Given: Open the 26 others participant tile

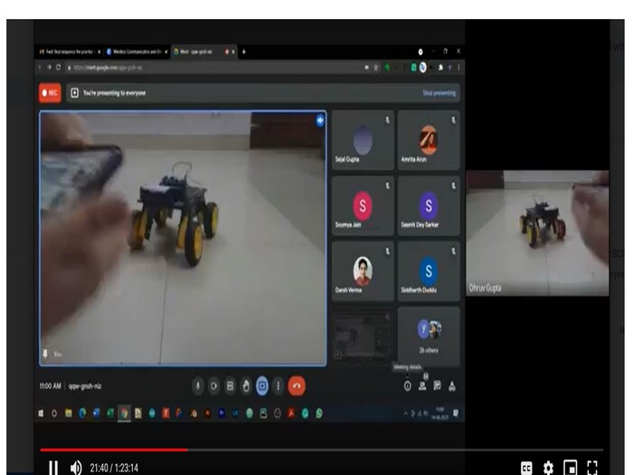Looking at the screenshot, I should 429,337.
